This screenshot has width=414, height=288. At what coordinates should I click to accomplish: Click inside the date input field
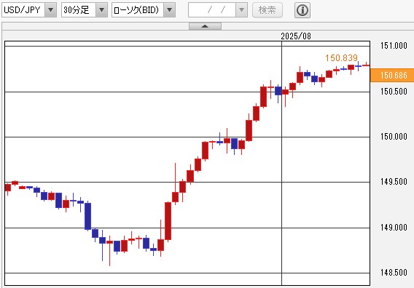coord(212,10)
